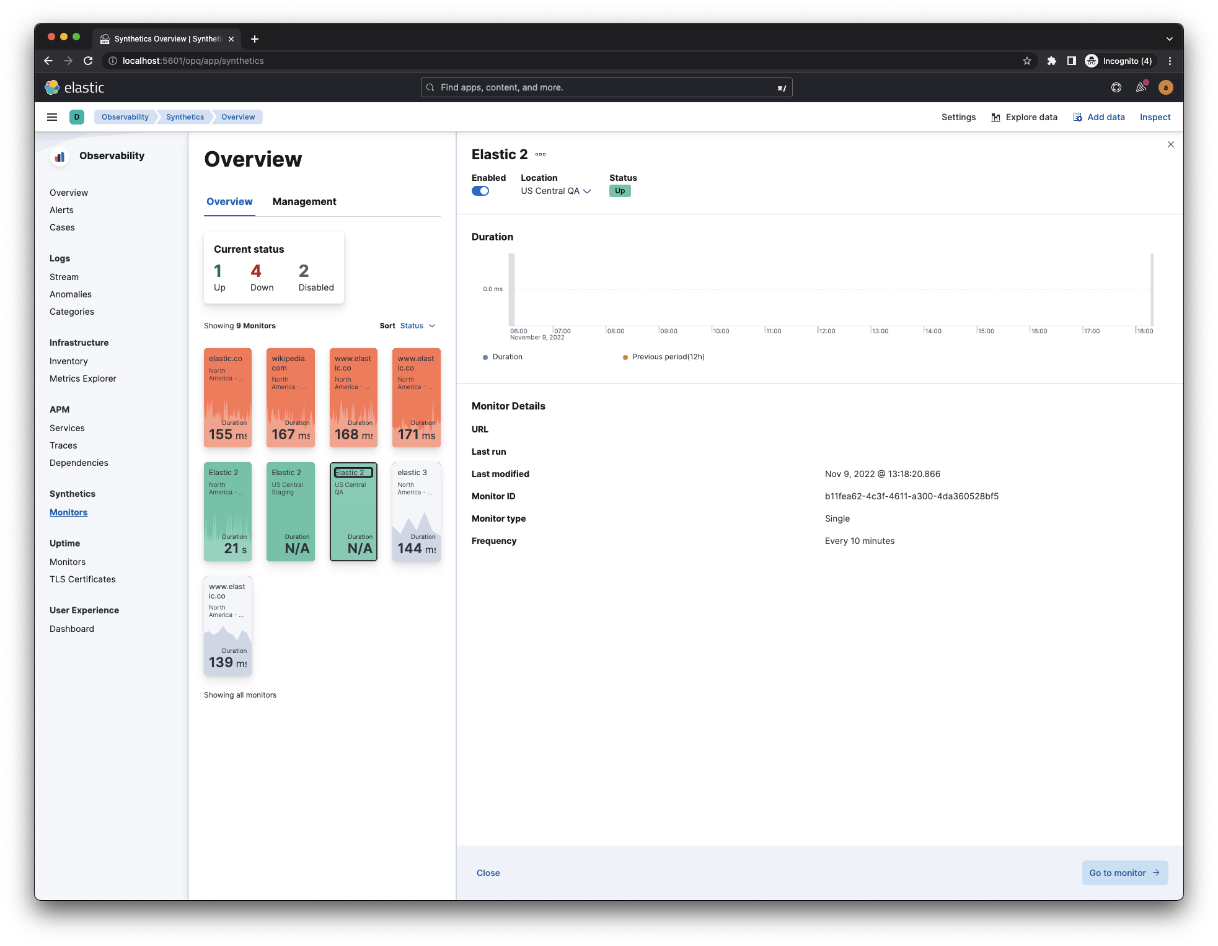The width and height of the screenshot is (1218, 946).
Task: Toggle browser side panel icon
Action: tap(1071, 61)
